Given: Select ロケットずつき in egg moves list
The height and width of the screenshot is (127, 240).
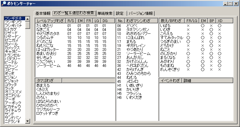Looking at the screenshot, I should tap(47, 114).
